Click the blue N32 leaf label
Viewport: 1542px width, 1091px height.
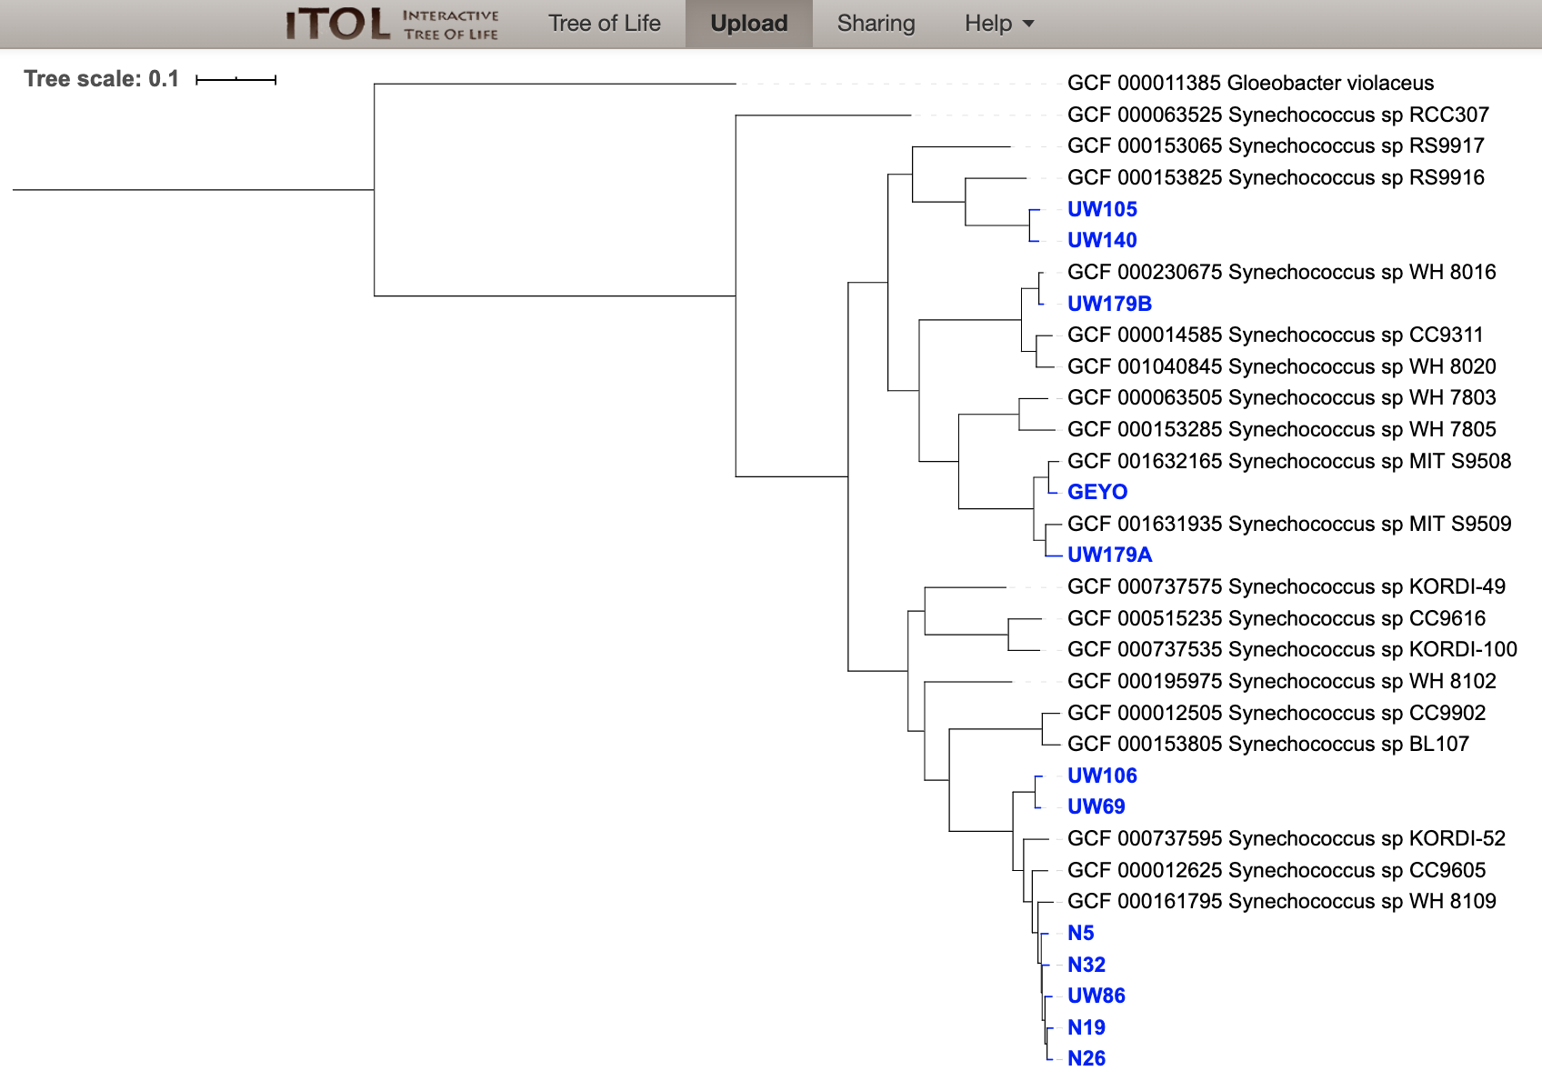click(x=1086, y=965)
